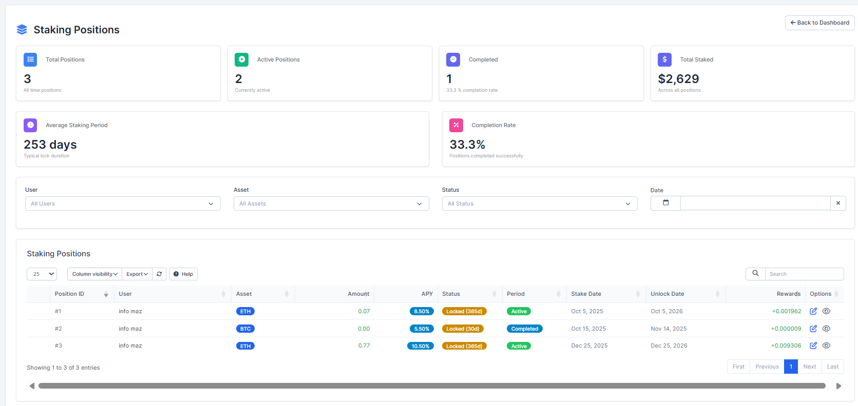View position #1 details via eye icon
Screen dimensions: 858x406
(x=826, y=311)
